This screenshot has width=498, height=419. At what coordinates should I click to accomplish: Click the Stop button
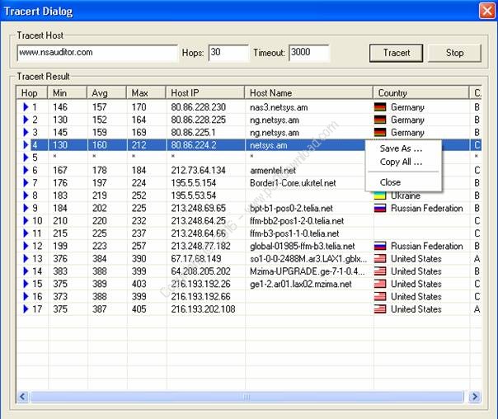click(x=454, y=53)
